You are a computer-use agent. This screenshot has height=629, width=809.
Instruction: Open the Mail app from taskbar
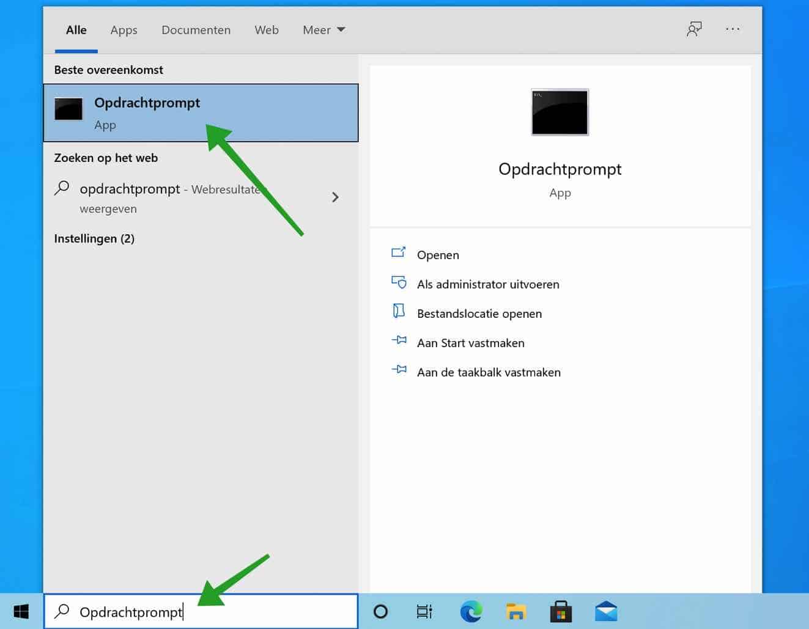tap(606, 611)
